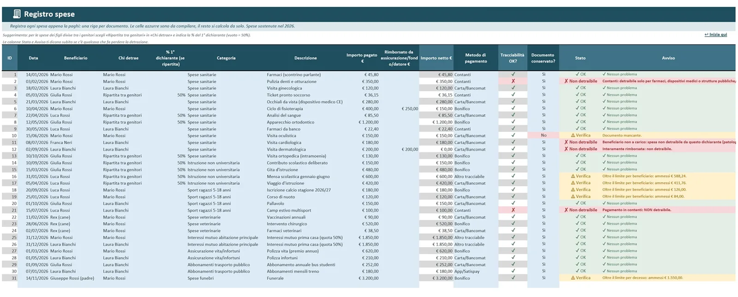Click the 'Verifica' warning status in row 31

click(580, 278)
